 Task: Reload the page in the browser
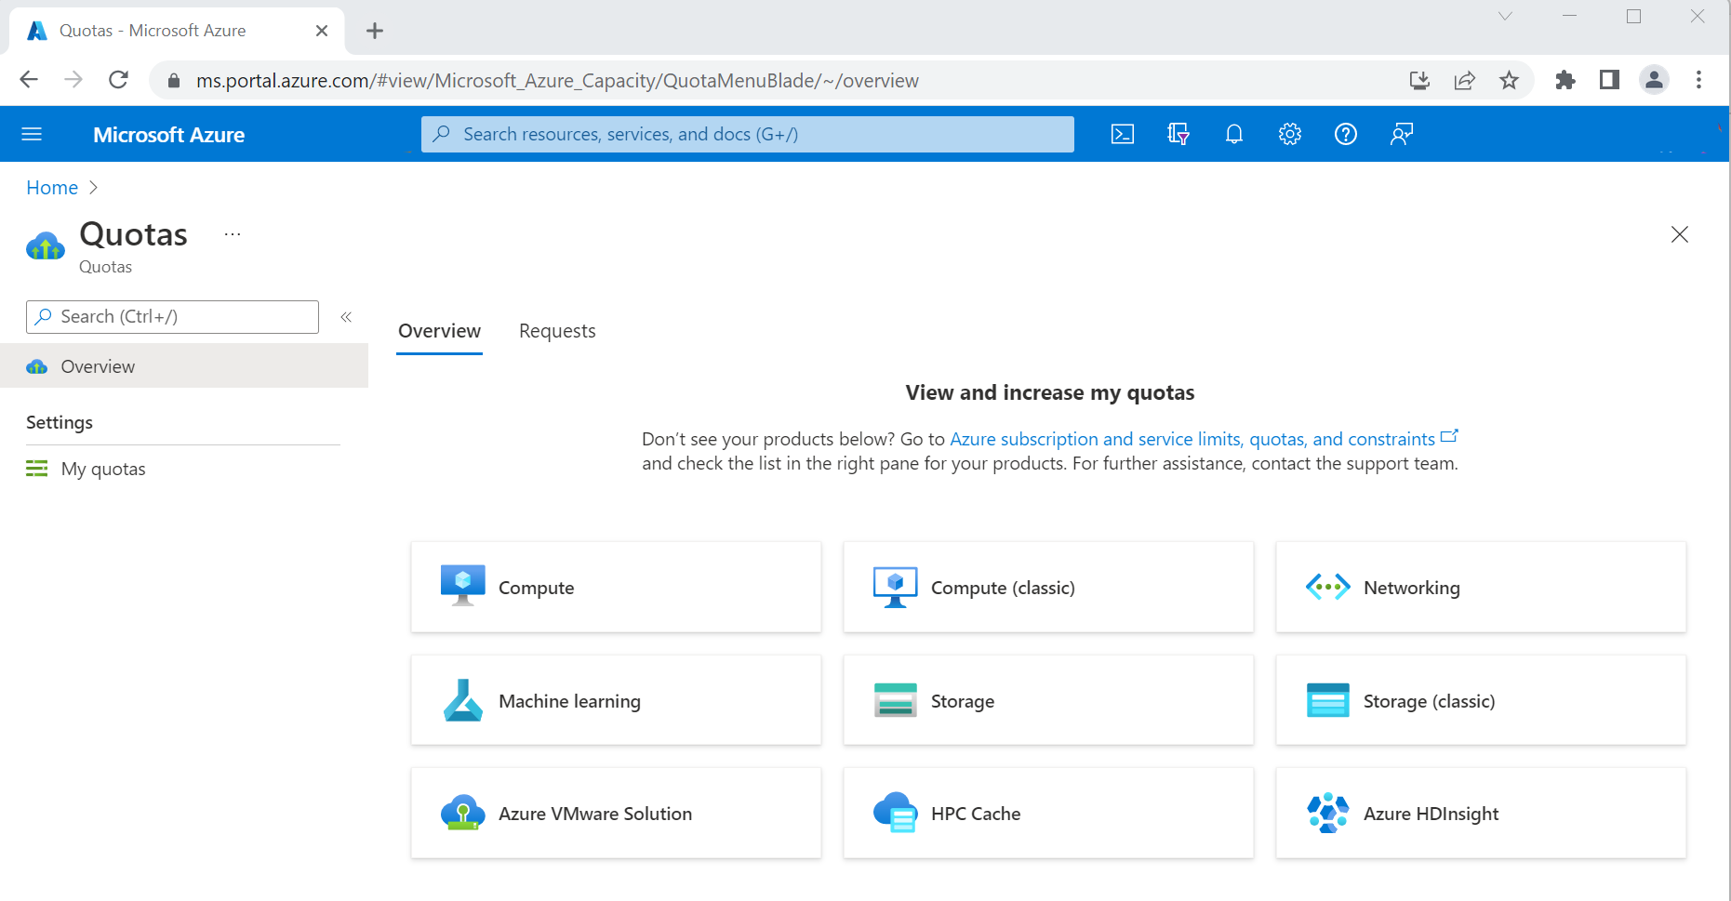point(118,80)
